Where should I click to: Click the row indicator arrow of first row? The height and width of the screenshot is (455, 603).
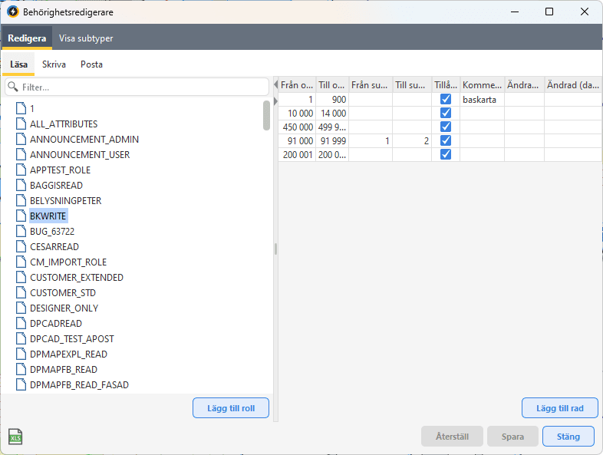[x=276, y=101]
